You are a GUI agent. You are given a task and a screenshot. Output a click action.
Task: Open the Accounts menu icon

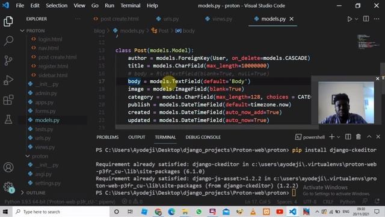pyautogui.click(x=8, y=168)
